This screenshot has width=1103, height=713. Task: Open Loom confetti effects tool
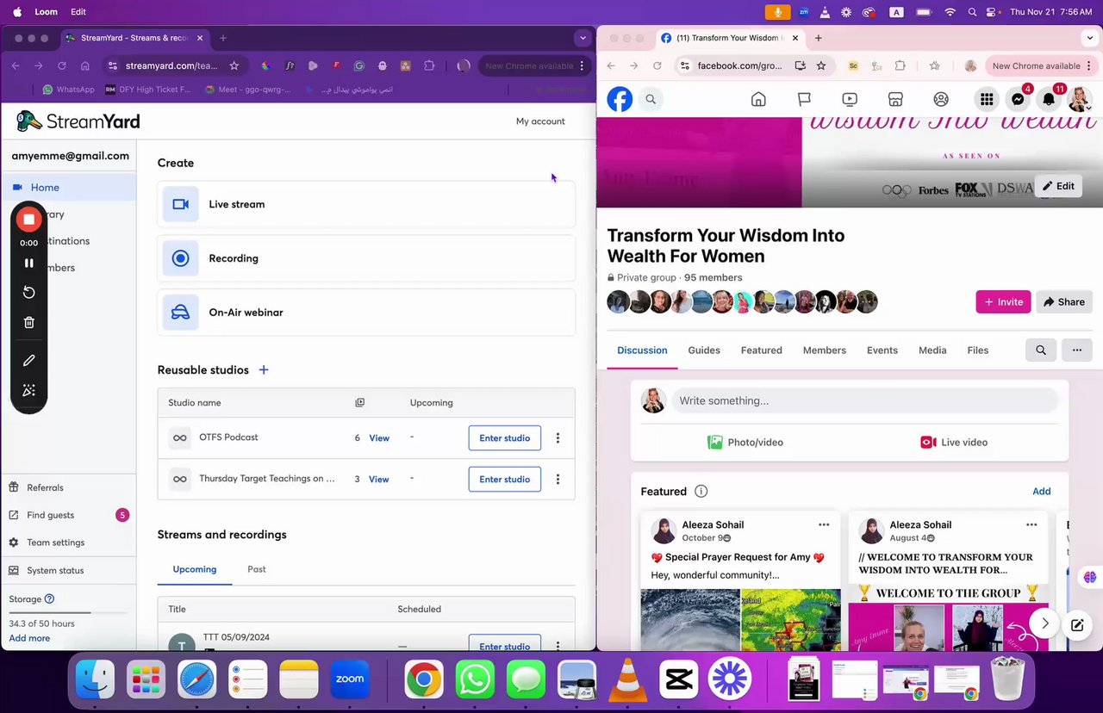coord(28,390)
